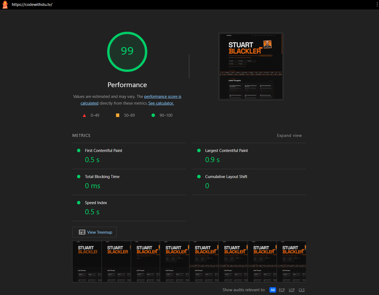Screen dimensions: 379x295
Task: Click the 99 Performance score gauge
Action: (x=127, y=52)
